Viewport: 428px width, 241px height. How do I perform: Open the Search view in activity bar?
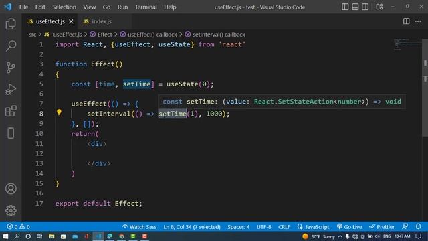coord(11,46)
